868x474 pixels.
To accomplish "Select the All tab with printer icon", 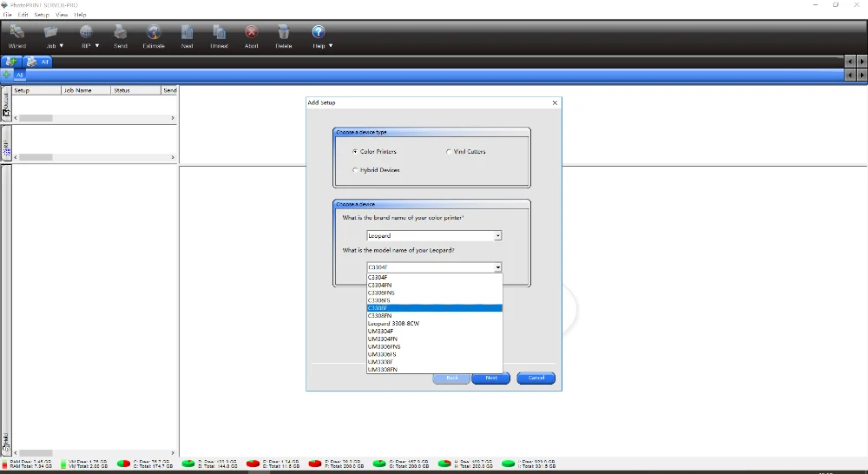I will click(38, 62).
